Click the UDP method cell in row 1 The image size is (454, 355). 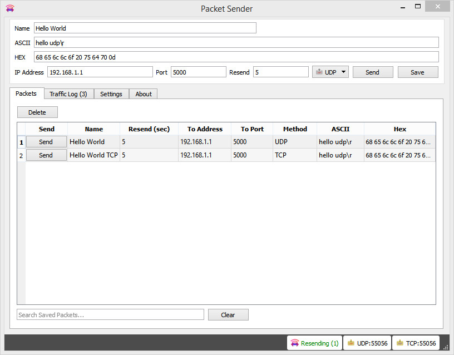pyautogui.click(x=295, y=142)
